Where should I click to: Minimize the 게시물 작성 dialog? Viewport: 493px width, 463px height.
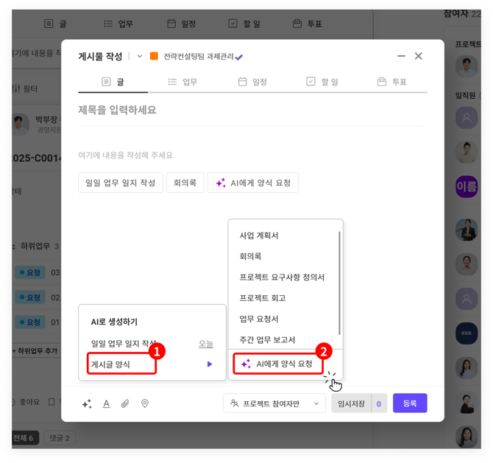click(401, 56)
